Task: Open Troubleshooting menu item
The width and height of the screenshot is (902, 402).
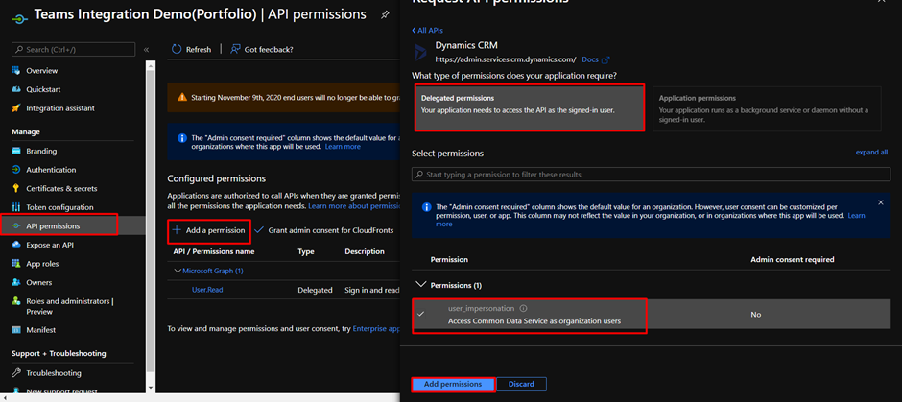Action: click(54, 372)
